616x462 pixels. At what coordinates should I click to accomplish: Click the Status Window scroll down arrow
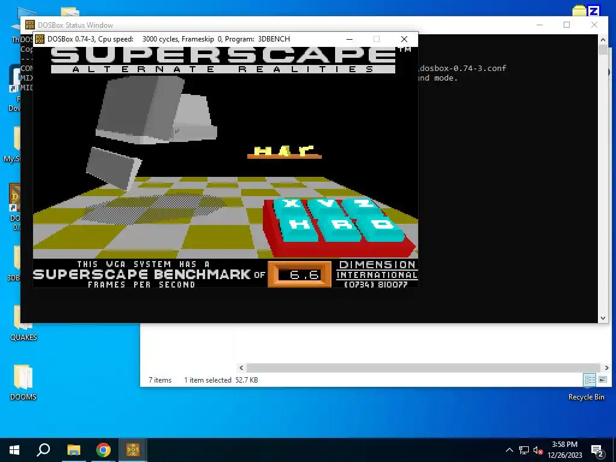(x=603, y=318)
